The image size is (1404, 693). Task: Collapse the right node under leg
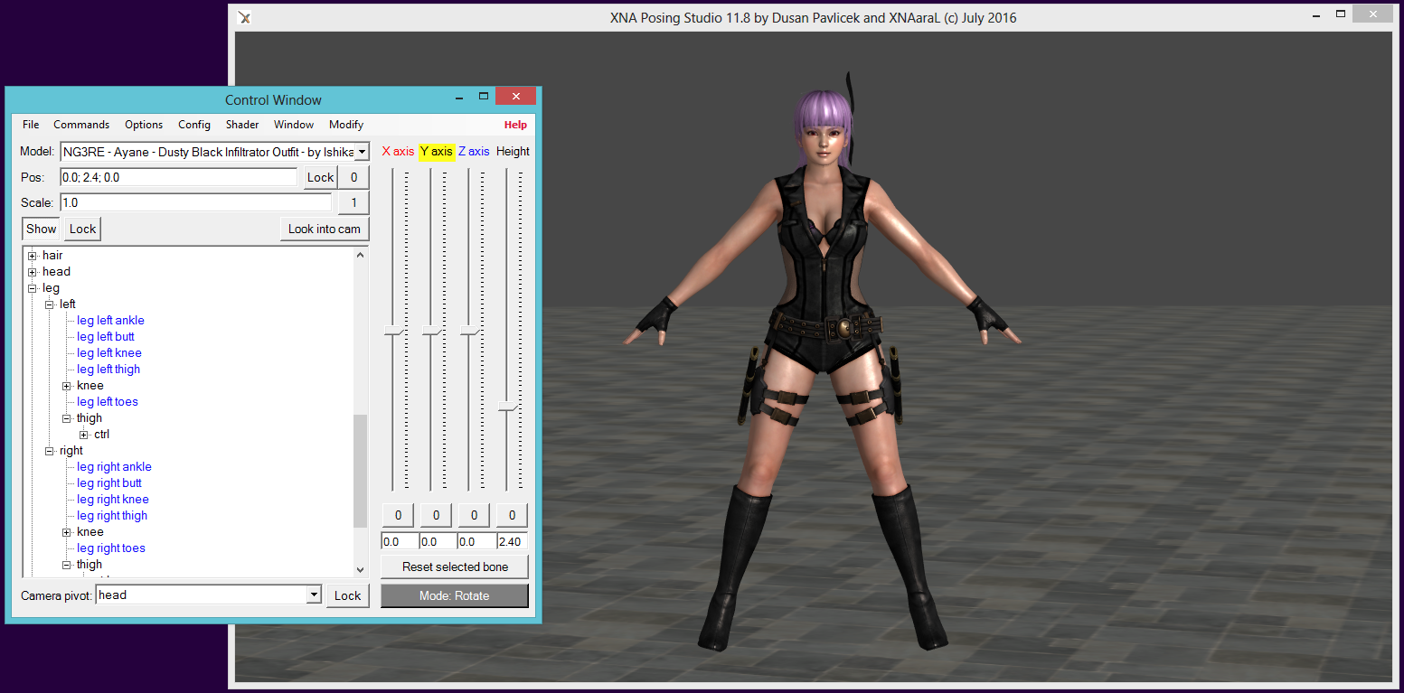pyautogui.click(x=50, y=451)
